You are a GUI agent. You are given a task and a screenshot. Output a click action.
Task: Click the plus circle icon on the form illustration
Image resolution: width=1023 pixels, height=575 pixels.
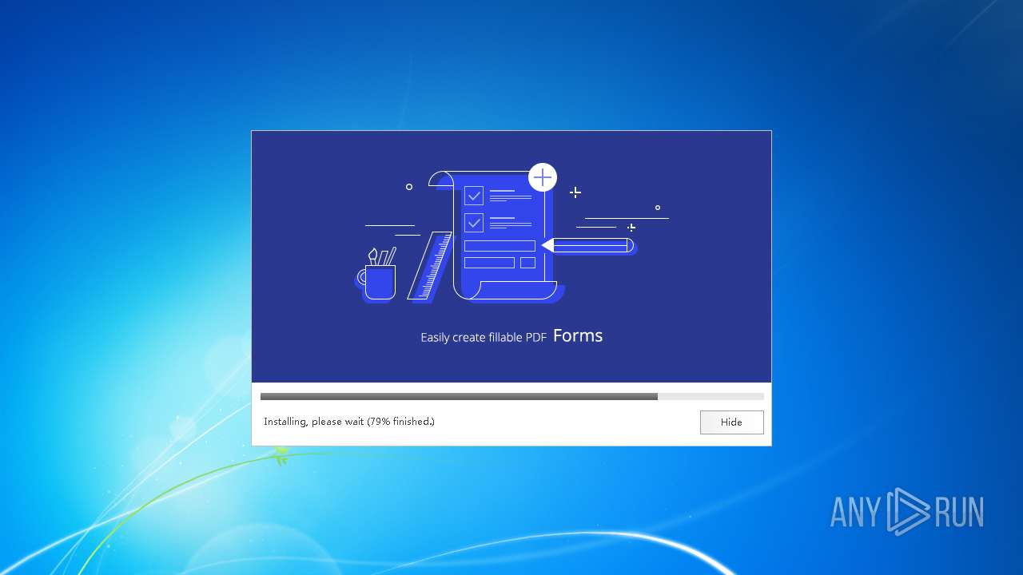(x=543, y=177)
